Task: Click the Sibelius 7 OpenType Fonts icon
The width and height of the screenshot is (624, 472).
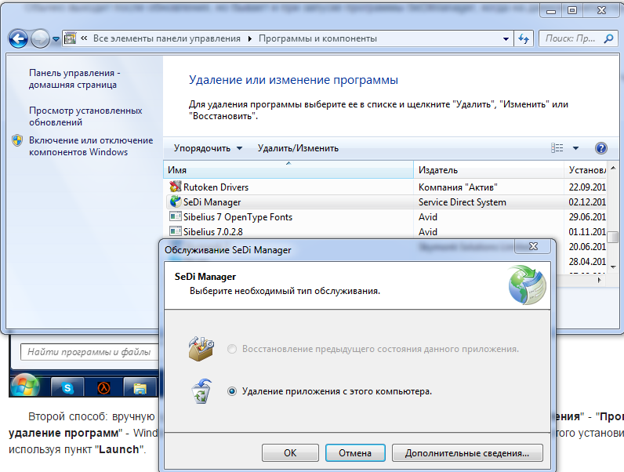Action: point(175,216)
